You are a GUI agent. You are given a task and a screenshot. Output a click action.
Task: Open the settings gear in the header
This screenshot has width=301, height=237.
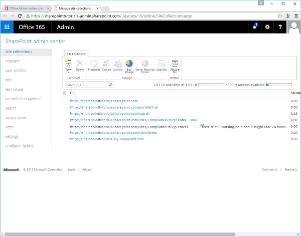pos(267,27)
